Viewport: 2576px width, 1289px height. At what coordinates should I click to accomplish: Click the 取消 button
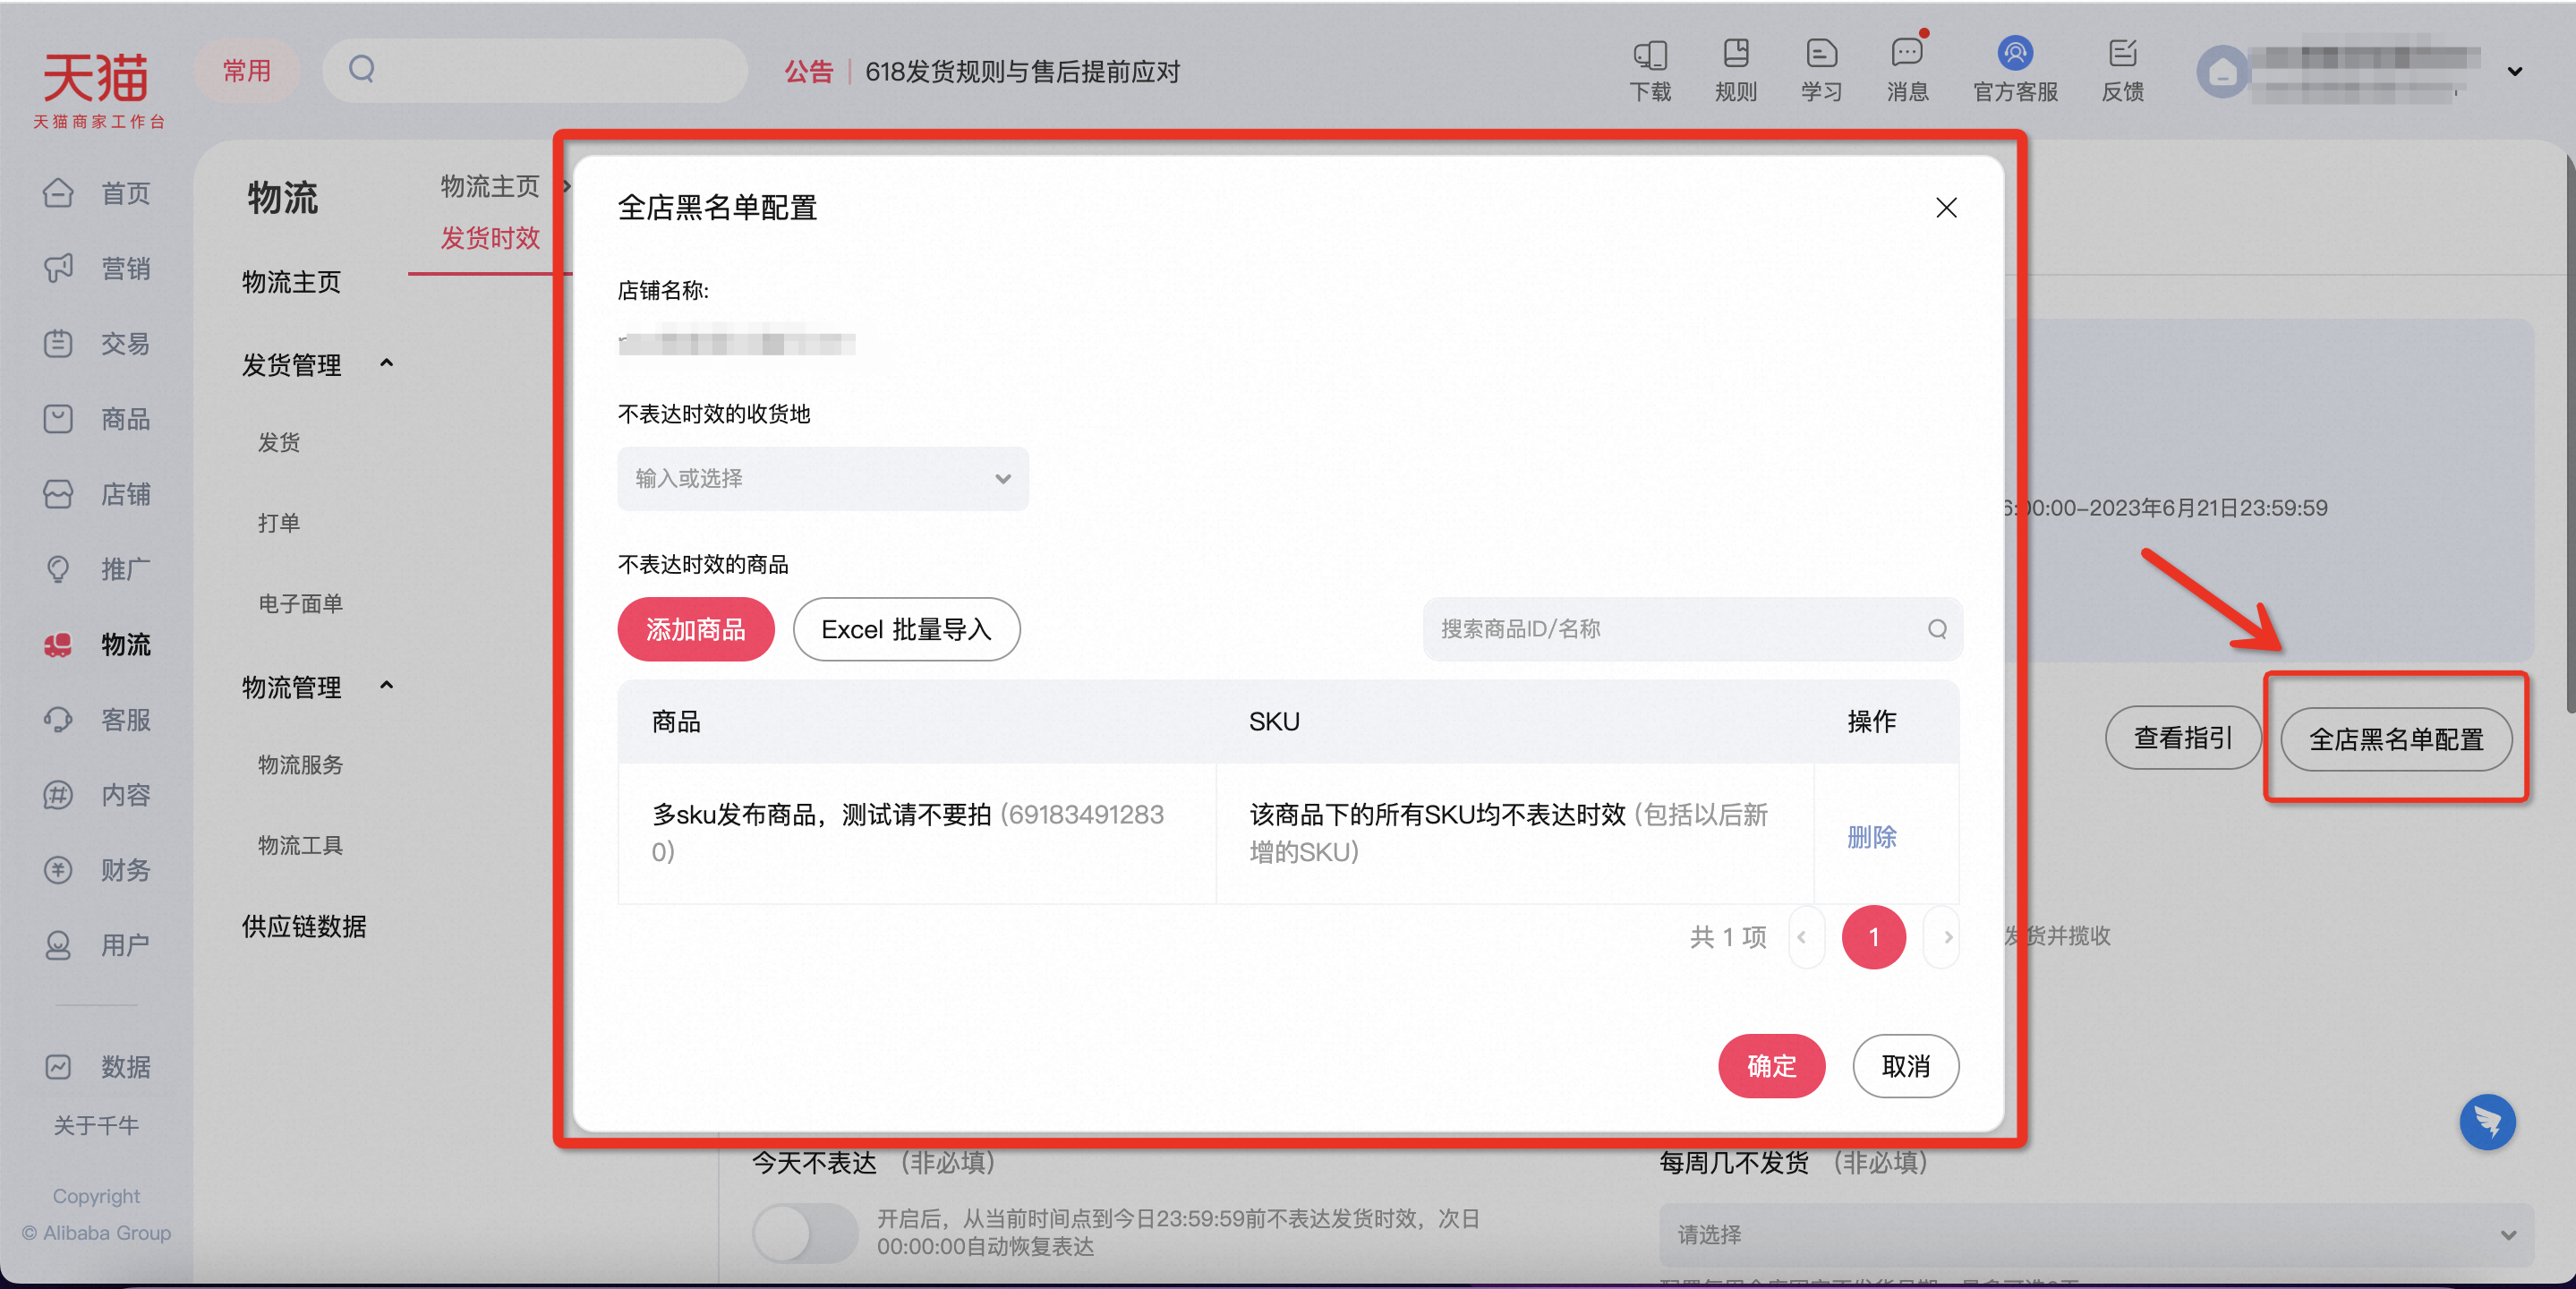[x=1905, y=1066]
